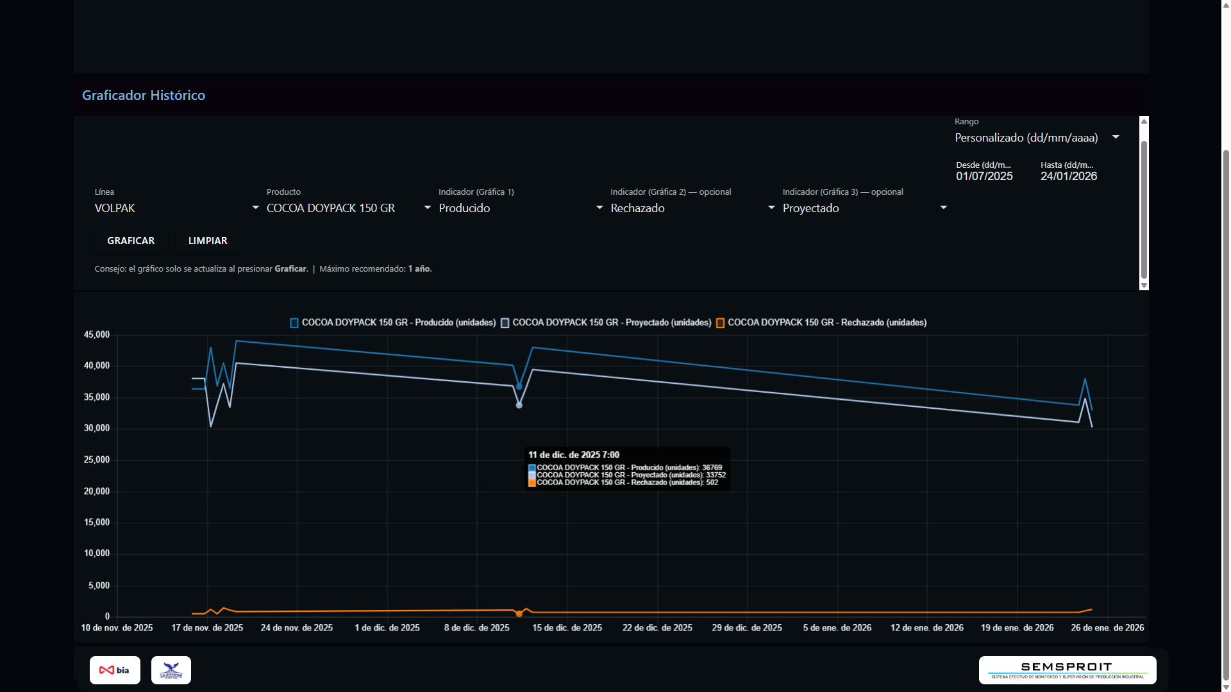Screen dimensions: 1231x692
Task: Click the bia logo icon
Action: [115, 670]
